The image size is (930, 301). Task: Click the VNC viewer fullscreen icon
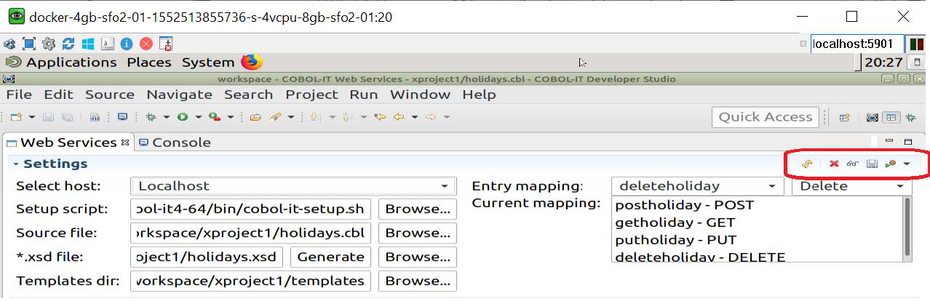click(29, 44)
